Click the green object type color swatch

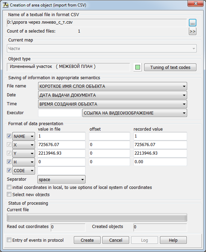[138, 67]
